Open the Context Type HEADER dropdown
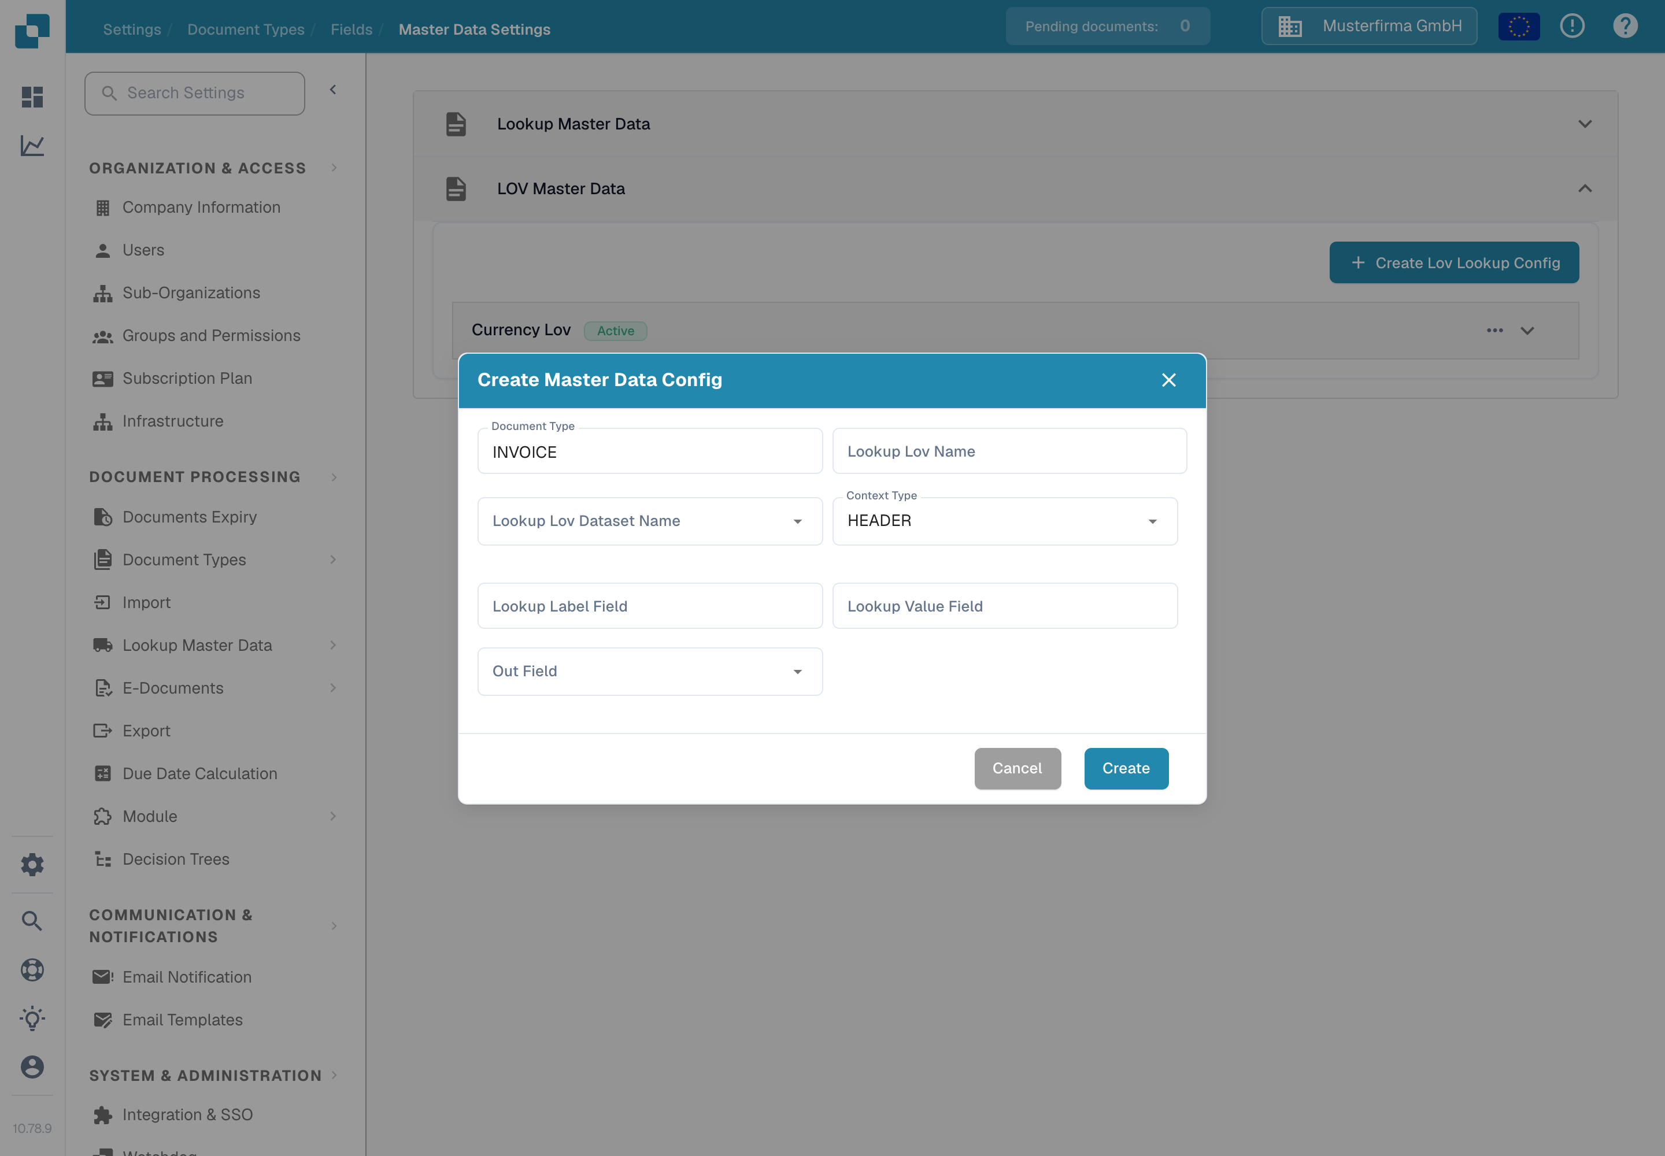Screen dimensions: 1665x1156 click(x=1004, y=521)
